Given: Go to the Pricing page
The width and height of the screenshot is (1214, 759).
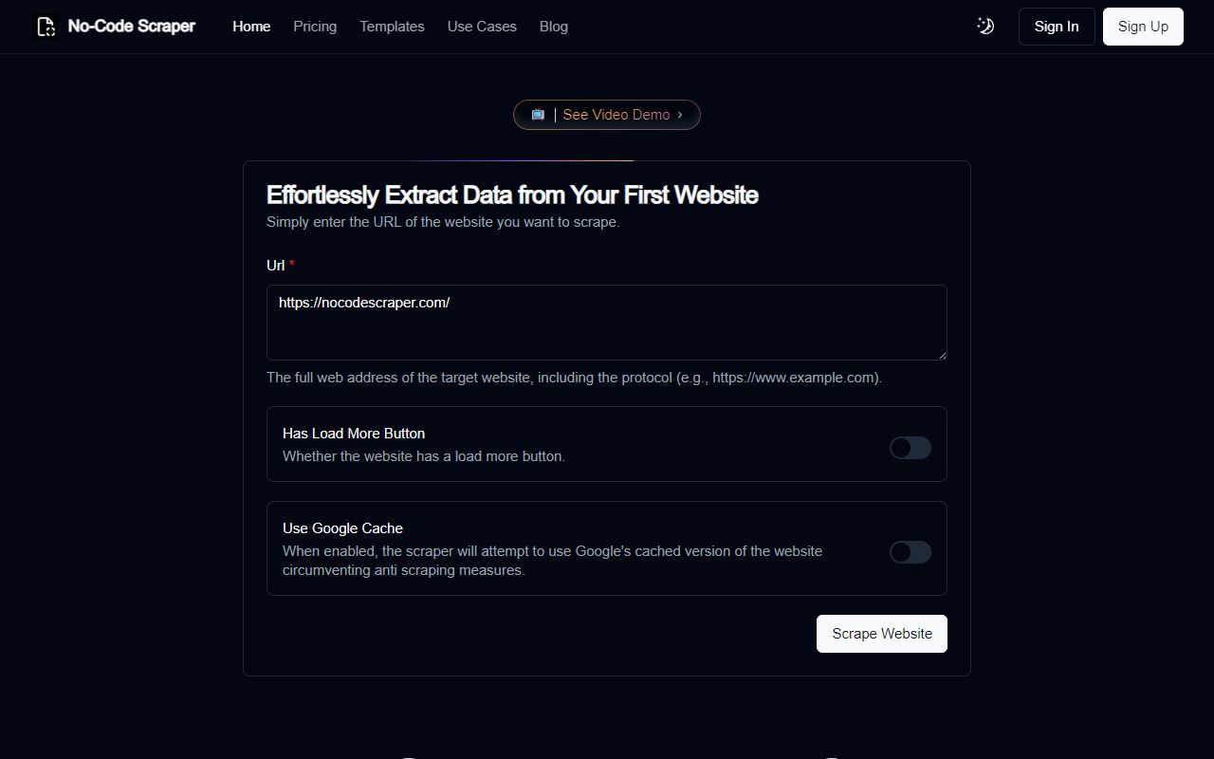Looking at the screenshot, I should click(x=314, y=26).
